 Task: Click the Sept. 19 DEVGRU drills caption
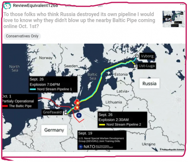pyautogui.click(x=101, y=140)
